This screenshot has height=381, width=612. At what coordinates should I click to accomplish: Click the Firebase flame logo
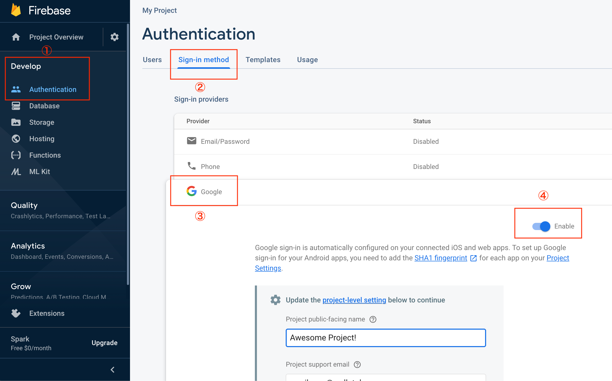coord(16,10)
